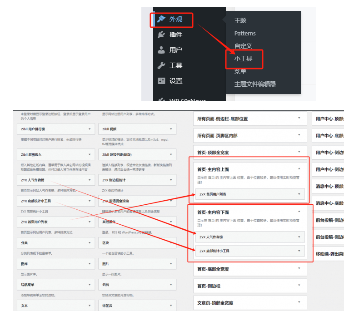Expand the placed ZYX 首页用户列表 widget

pos(299,194)
